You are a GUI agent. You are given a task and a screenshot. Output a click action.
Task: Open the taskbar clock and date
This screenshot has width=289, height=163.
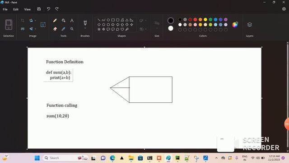point(274,158)
